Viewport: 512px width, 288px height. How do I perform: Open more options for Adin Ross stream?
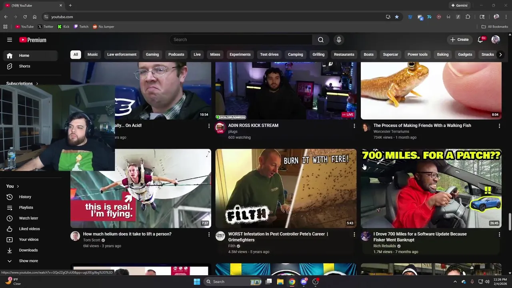click(x=354, y=126)
